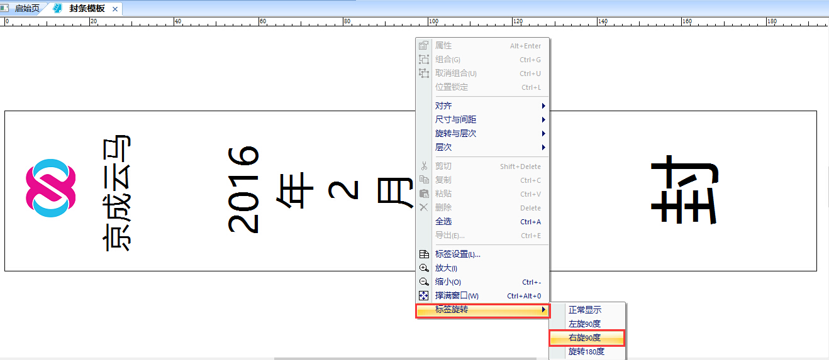Select the large 封 text object

[x=684, y=192]
